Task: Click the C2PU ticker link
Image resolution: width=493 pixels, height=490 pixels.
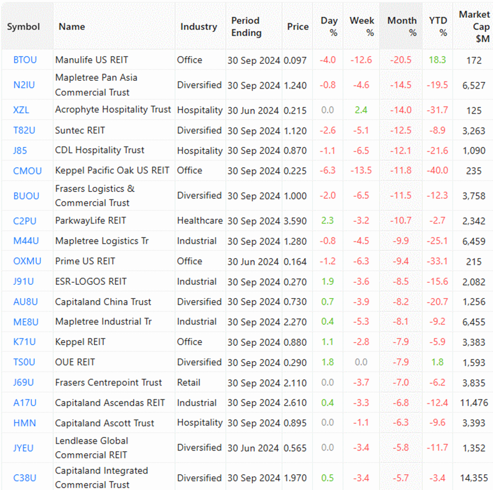Action: tap(25, 221)
